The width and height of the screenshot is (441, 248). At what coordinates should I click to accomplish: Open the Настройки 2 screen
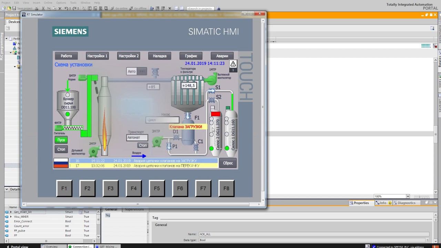point(129,56)
